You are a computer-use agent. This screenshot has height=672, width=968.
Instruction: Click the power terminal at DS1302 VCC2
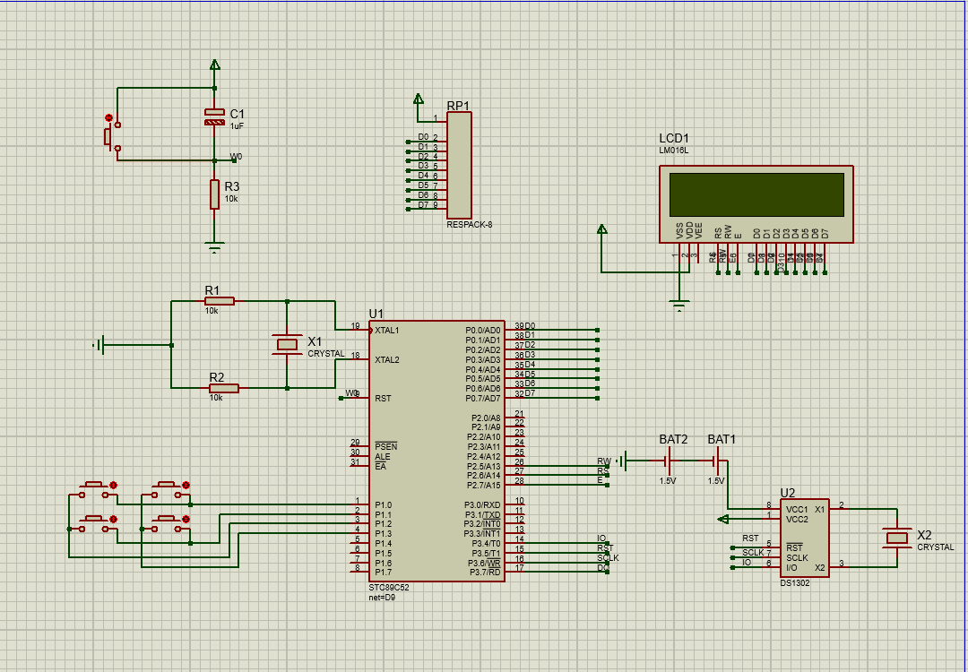pos(723,519)
